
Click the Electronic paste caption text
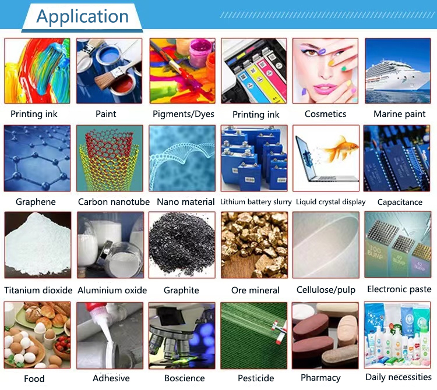tap(399, 289)
